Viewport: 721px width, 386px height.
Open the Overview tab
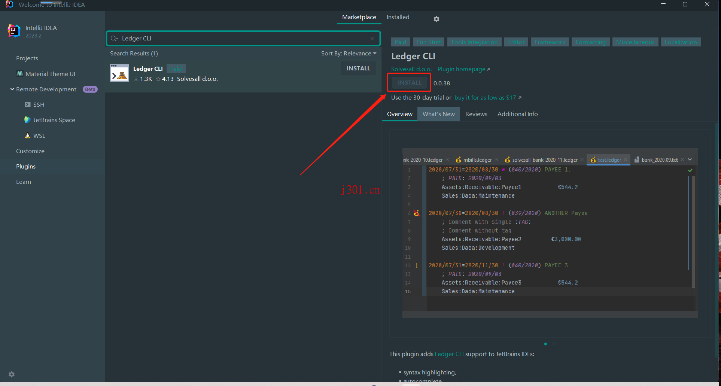400,114
